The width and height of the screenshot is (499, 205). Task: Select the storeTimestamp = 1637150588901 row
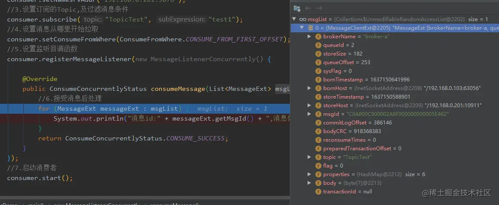coord(394,96)
